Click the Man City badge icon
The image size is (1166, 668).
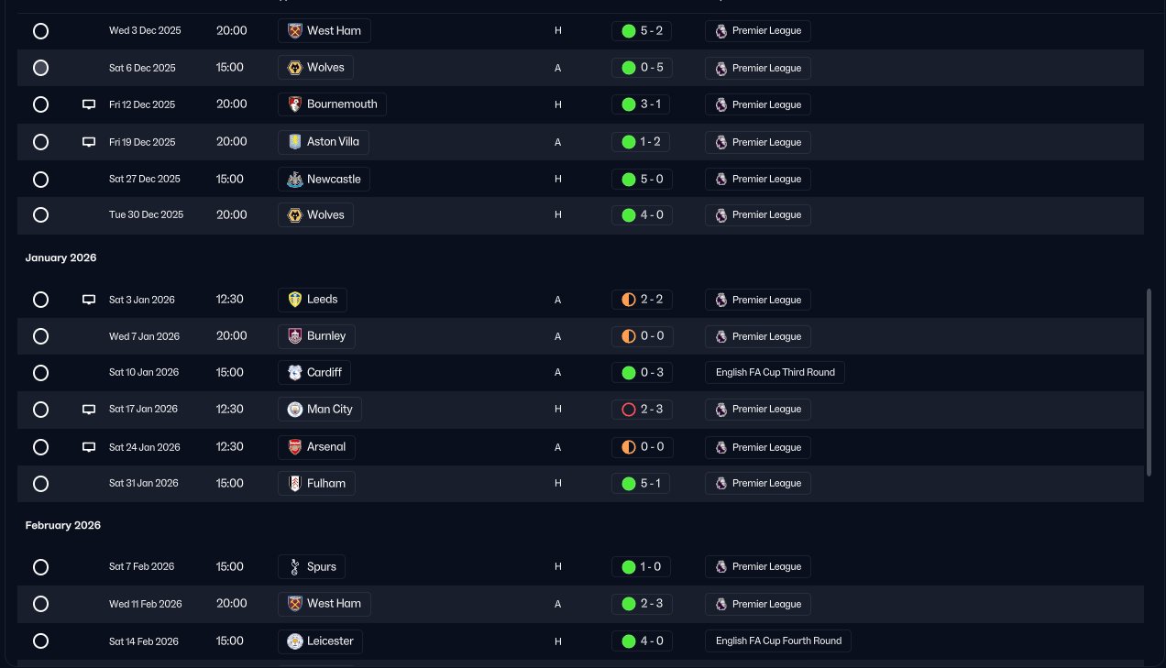coord(294,410)
